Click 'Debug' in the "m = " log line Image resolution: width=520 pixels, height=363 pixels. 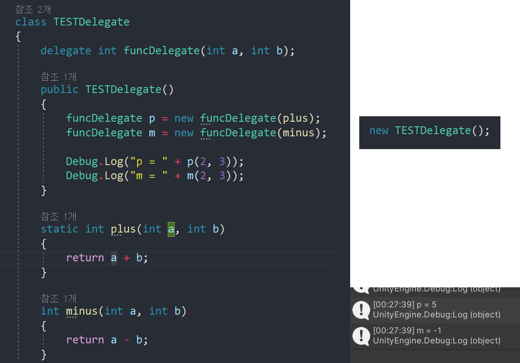tap(82, 176)
